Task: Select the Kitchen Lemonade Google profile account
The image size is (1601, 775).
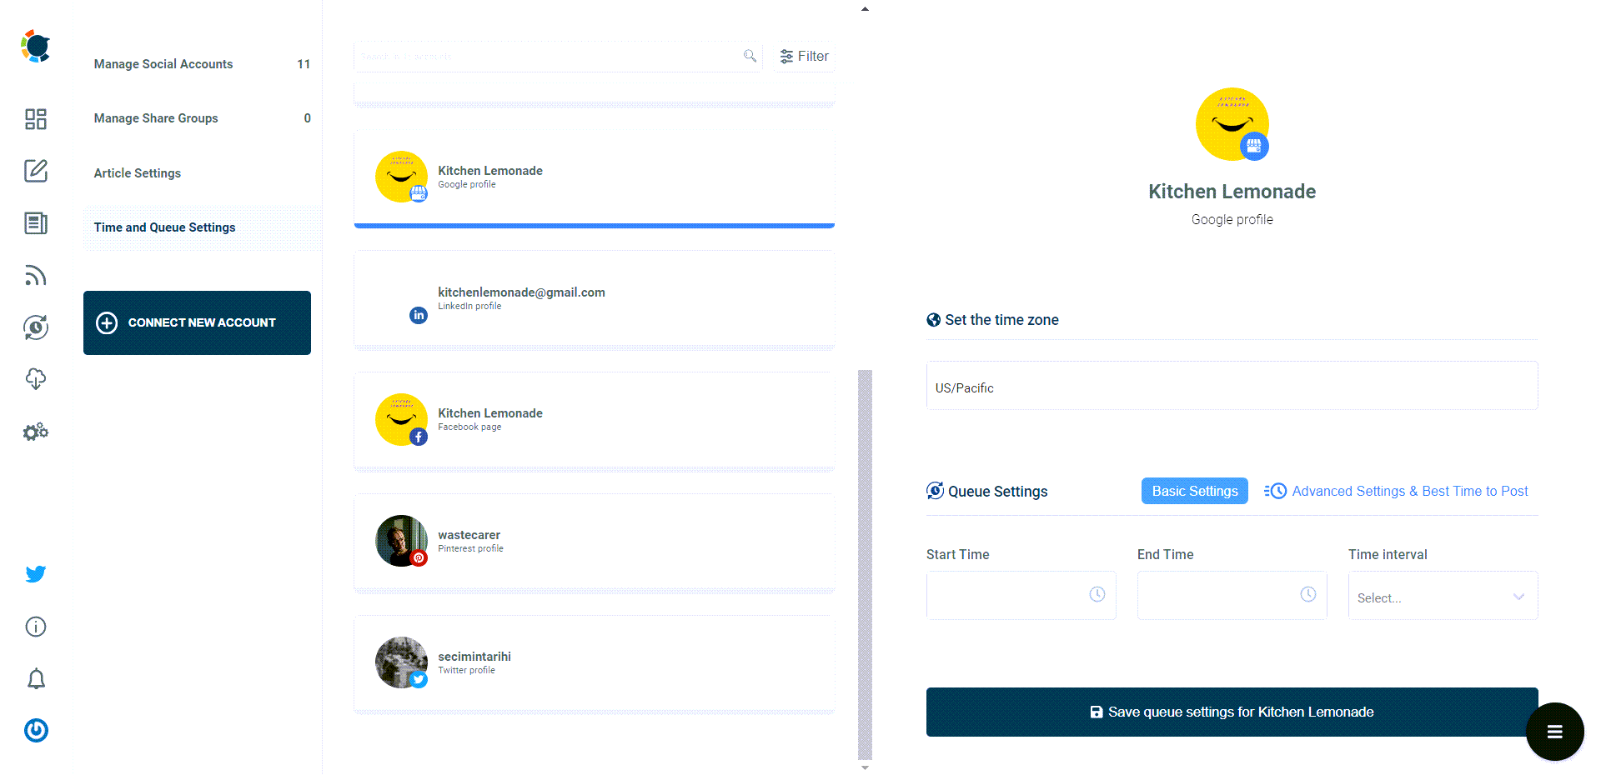Action: (x=594, y=177)
